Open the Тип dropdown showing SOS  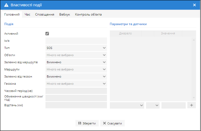coord(76,48)
